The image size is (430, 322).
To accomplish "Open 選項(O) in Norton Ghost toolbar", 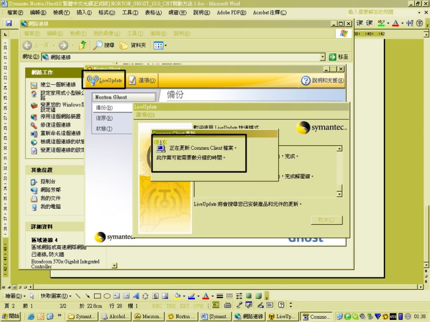I will point(142,80).
